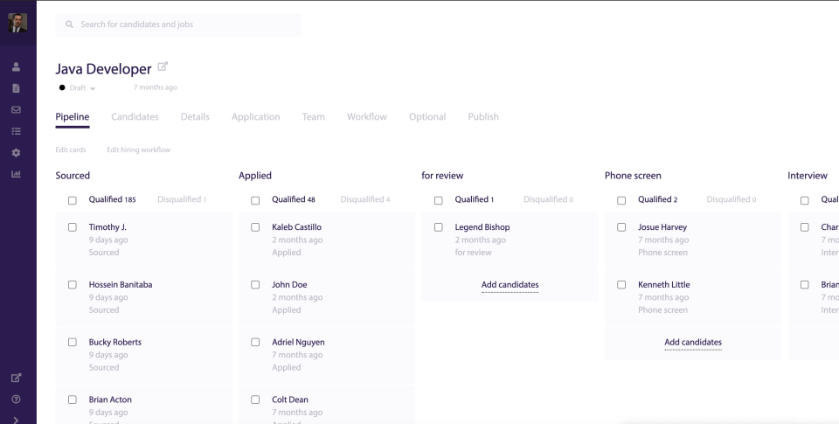The image size is (839, 424).
Task: Click the edit icon beside Java Developer
Action: click(163, 67)
